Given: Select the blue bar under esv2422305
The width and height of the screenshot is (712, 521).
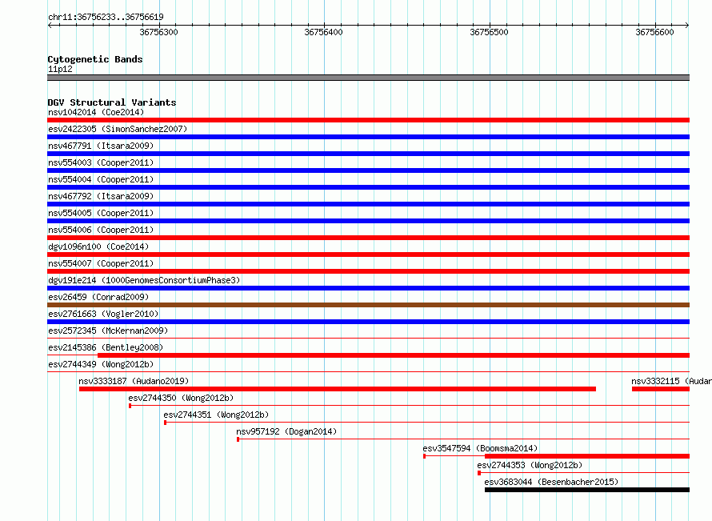Looking at the screenshot, I should [x=368, y=137].
